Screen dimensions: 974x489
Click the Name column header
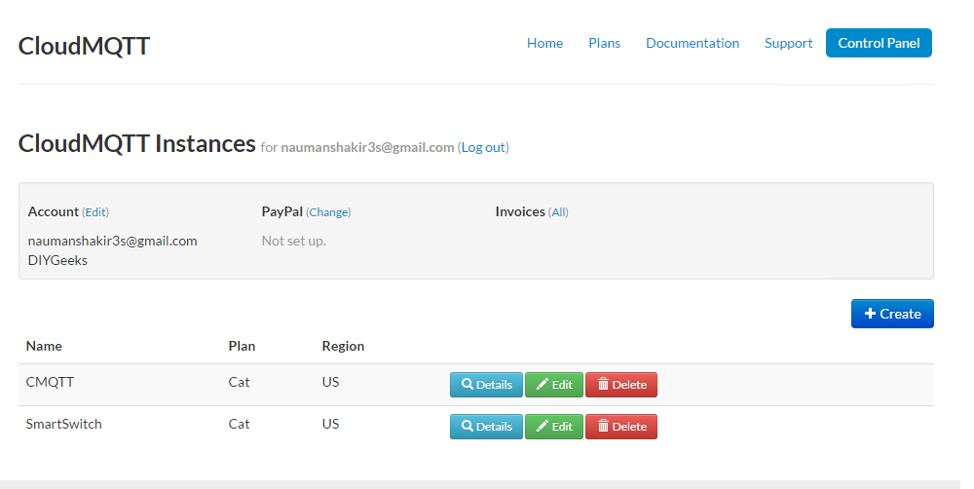click(x=44, y=346)
